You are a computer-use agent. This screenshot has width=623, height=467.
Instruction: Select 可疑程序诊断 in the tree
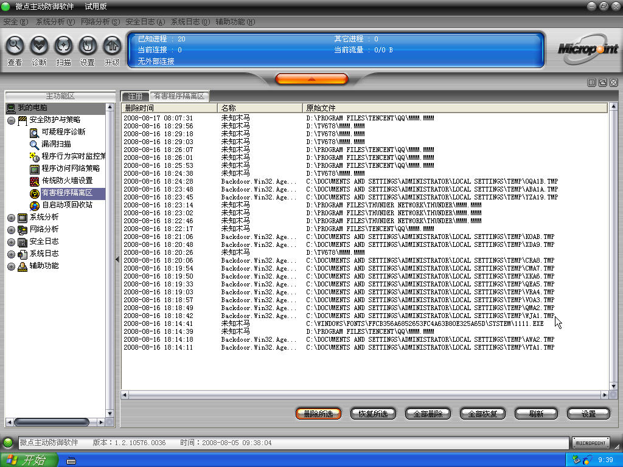point(63,132)
